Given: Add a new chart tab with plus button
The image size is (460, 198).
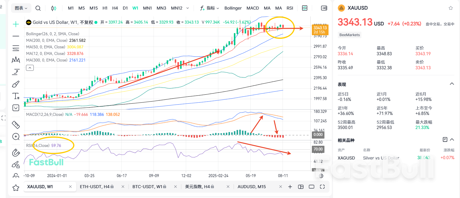Looking at the screenshot, I should coord(290,186).
